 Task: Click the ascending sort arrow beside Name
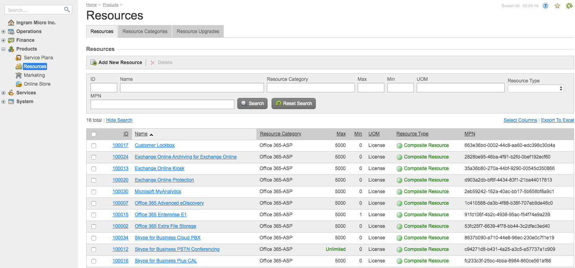tap(152, 135)
